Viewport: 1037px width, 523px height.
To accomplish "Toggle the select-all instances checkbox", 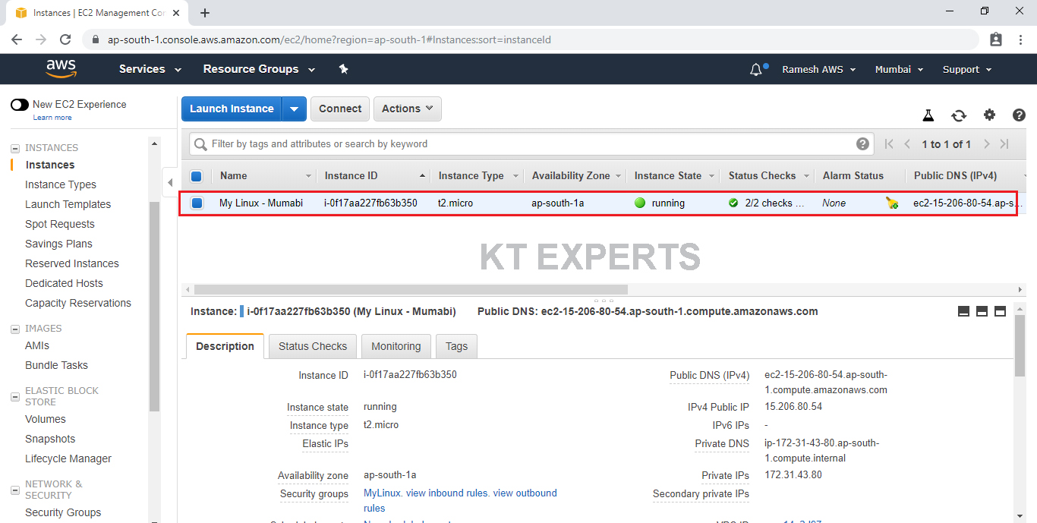I will [196, 176].
